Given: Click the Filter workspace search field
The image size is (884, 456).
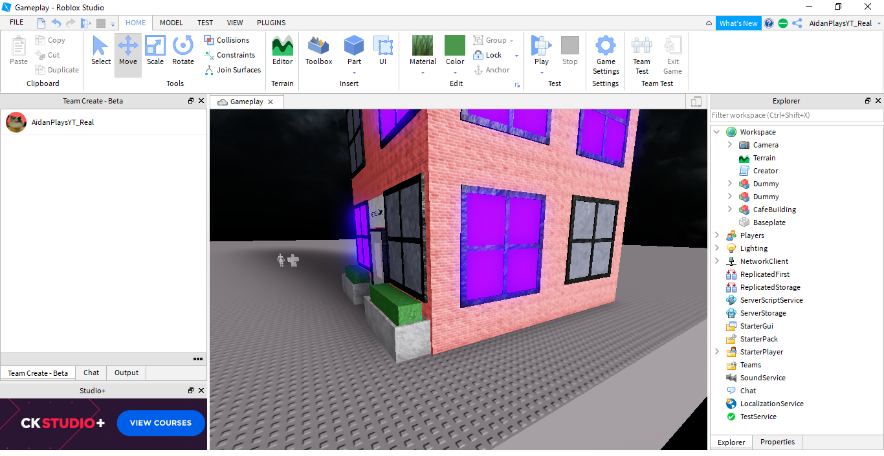Looking at the screenshot, I should (x=797, y=115).
